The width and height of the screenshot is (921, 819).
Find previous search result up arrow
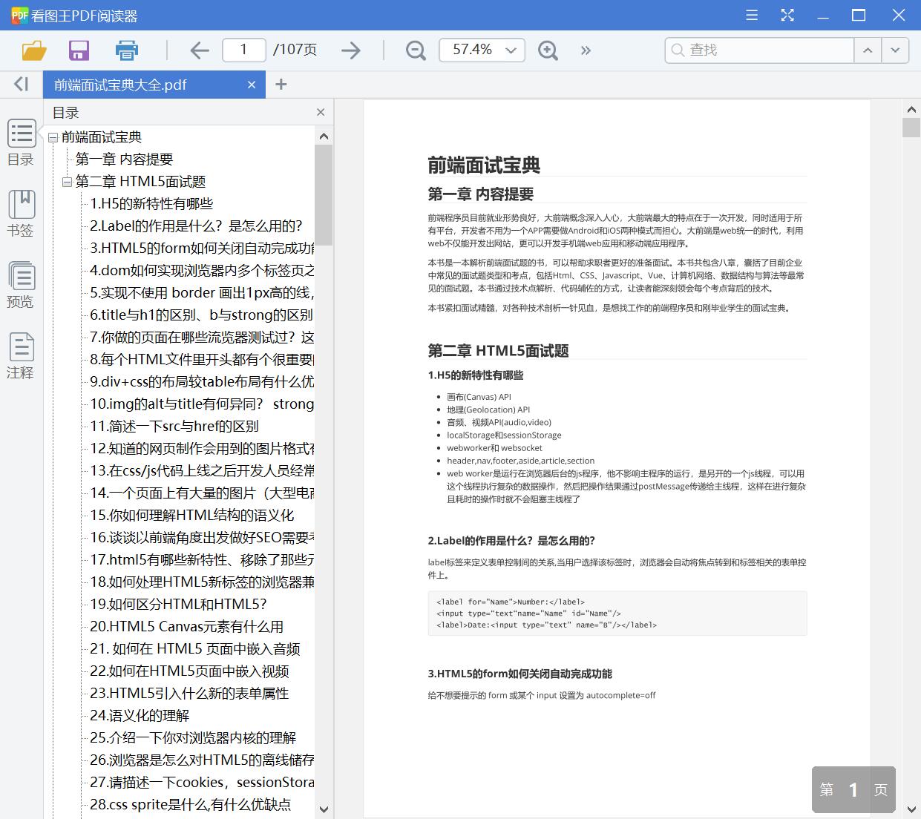(x=867, y=50)
